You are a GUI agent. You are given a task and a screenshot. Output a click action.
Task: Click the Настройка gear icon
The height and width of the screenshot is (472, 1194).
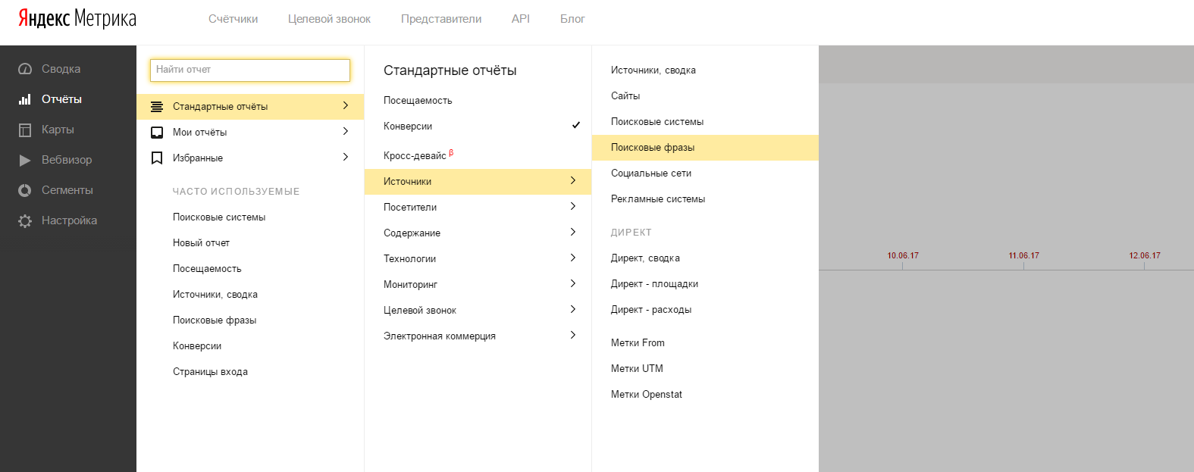click(x=25, y=220)
